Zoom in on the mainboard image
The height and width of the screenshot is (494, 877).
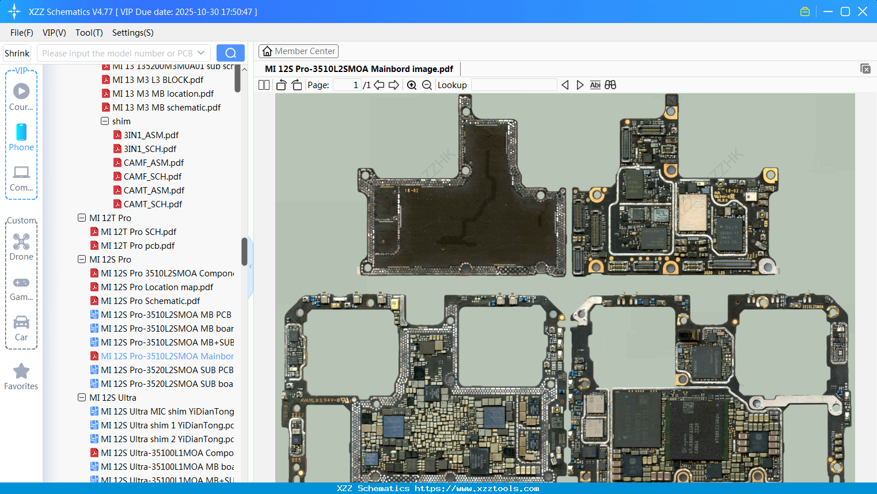point(412,85)
